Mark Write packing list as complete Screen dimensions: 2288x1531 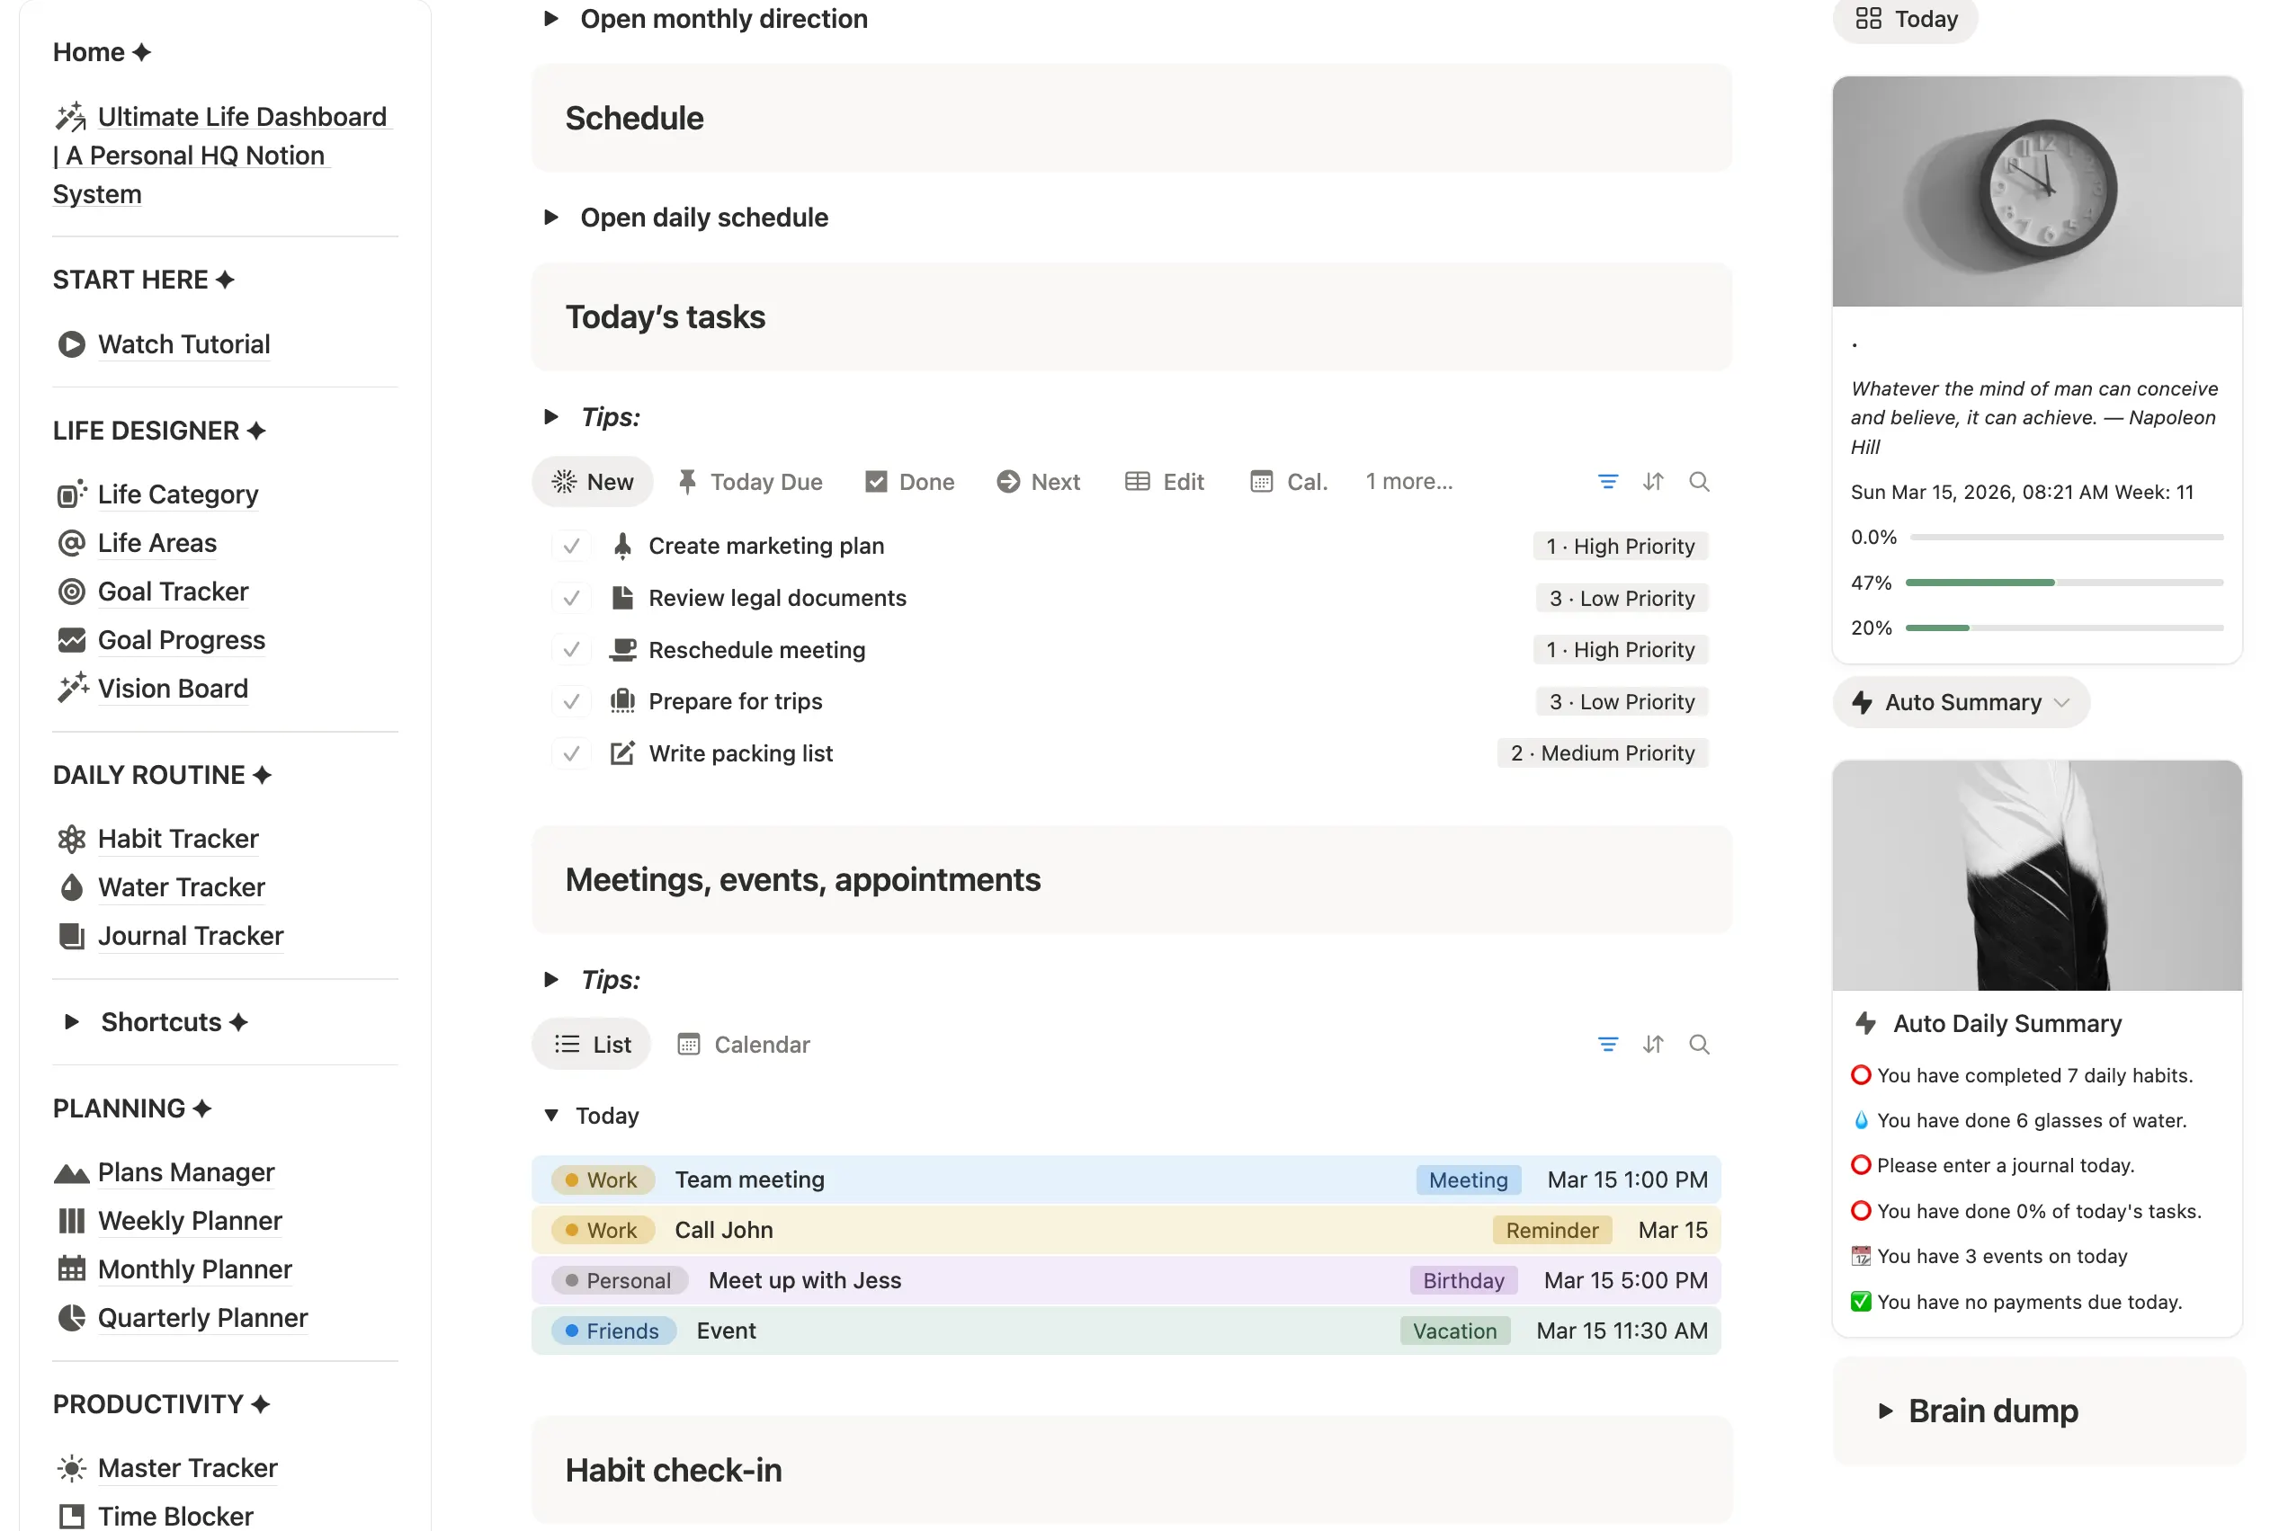(x=571, y=752)
